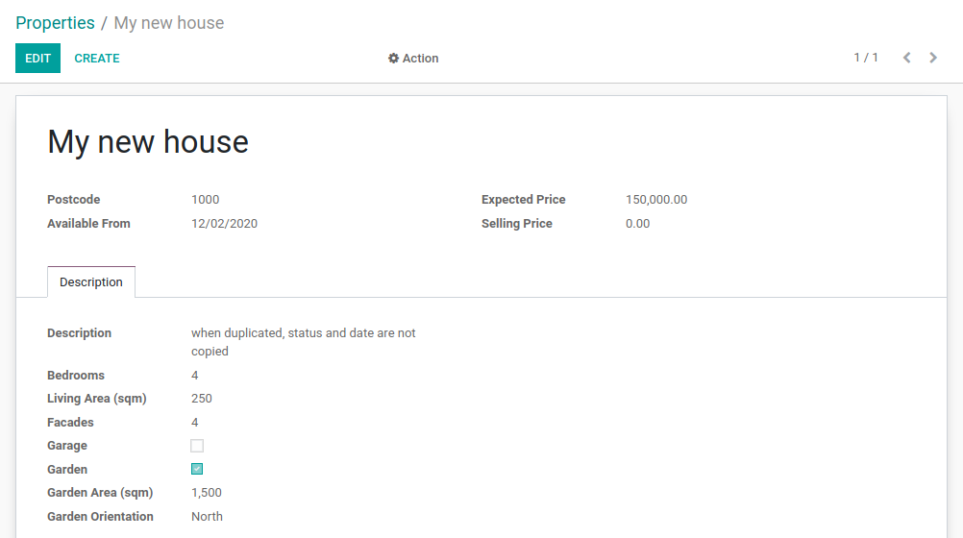
Task: Uncheck the Garden checkbox
Action: coord(197,470)
